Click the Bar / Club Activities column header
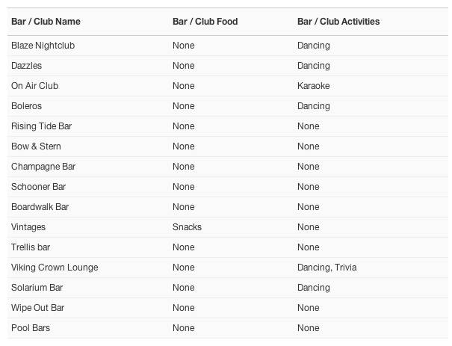 point(338,22)
